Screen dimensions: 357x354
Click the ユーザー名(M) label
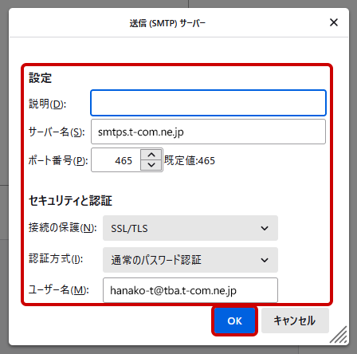pos(59,290)
